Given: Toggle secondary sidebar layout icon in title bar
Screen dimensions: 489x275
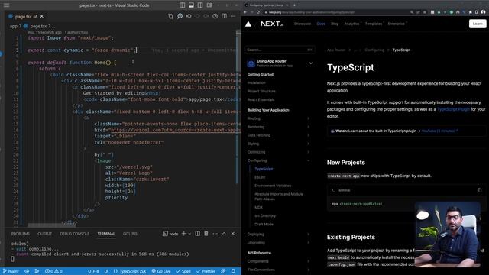Looking at the screenshot, I should [x=200, y=5].
